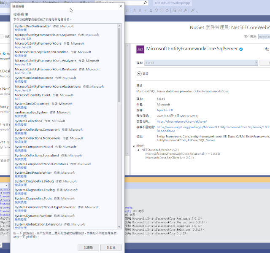Open the toolbar overflow options arrow
The width and height of the screenshot is (270, 253).
coord(197,11)
